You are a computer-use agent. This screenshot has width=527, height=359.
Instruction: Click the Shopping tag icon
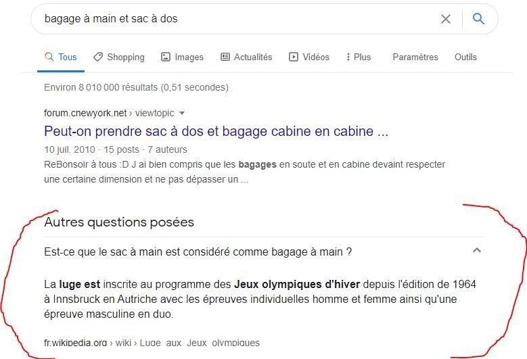[x=98, y=57]
